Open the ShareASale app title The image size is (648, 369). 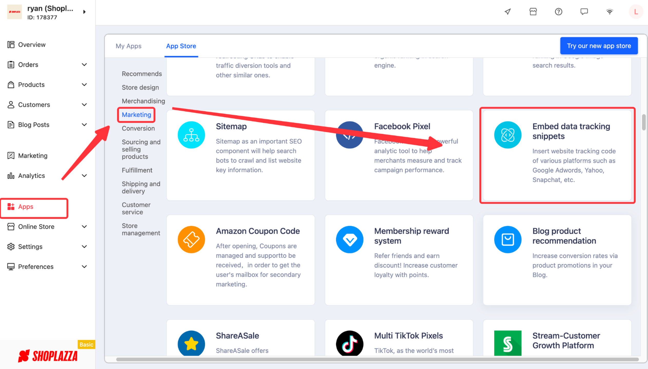coord(237,335)
